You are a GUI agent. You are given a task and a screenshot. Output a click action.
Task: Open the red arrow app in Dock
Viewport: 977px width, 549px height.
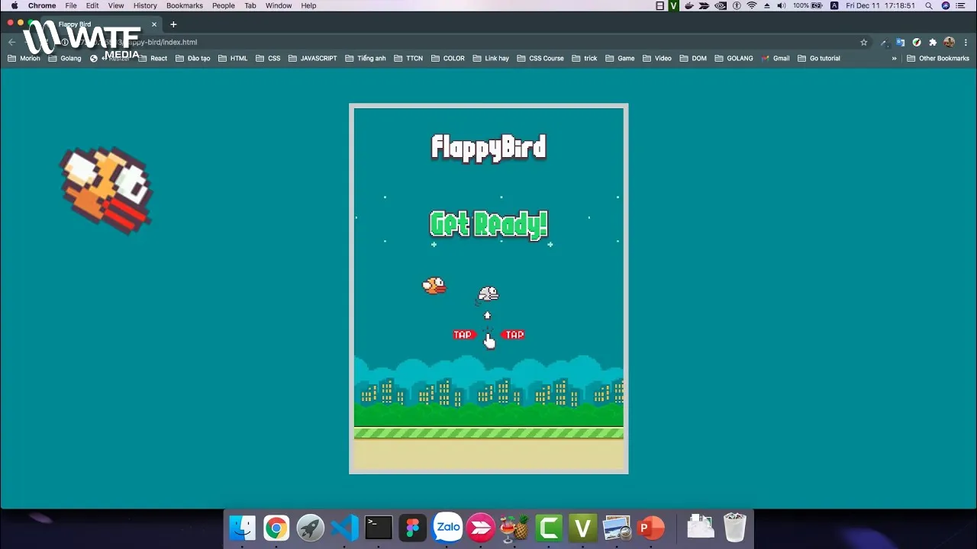481,528
